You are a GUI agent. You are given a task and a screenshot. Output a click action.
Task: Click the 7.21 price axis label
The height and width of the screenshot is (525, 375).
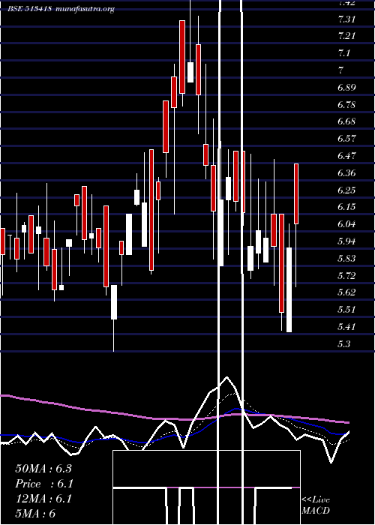tap(346, 36)
